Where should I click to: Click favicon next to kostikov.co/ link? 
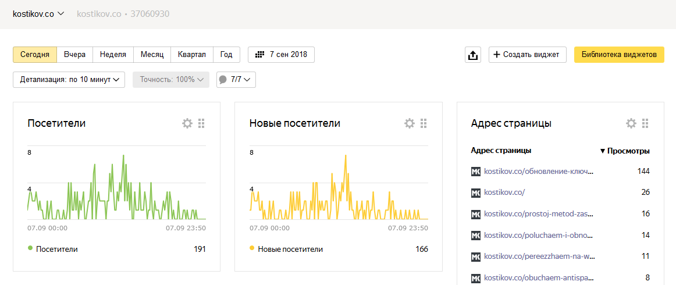(x=476, y=193)
